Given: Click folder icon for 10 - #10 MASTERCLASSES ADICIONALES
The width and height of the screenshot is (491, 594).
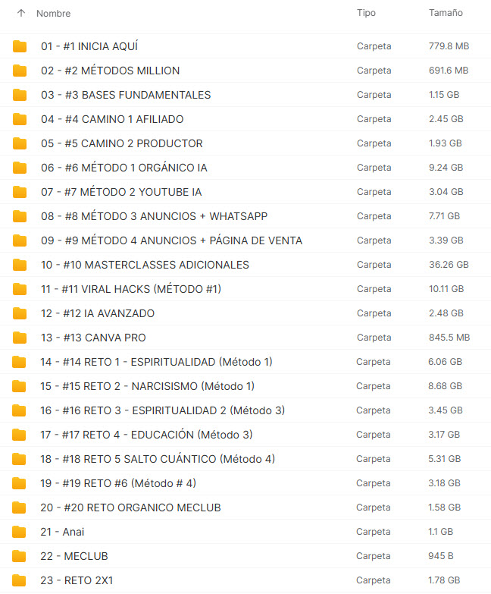Looking at the screenshot, I should pos(20,265).
